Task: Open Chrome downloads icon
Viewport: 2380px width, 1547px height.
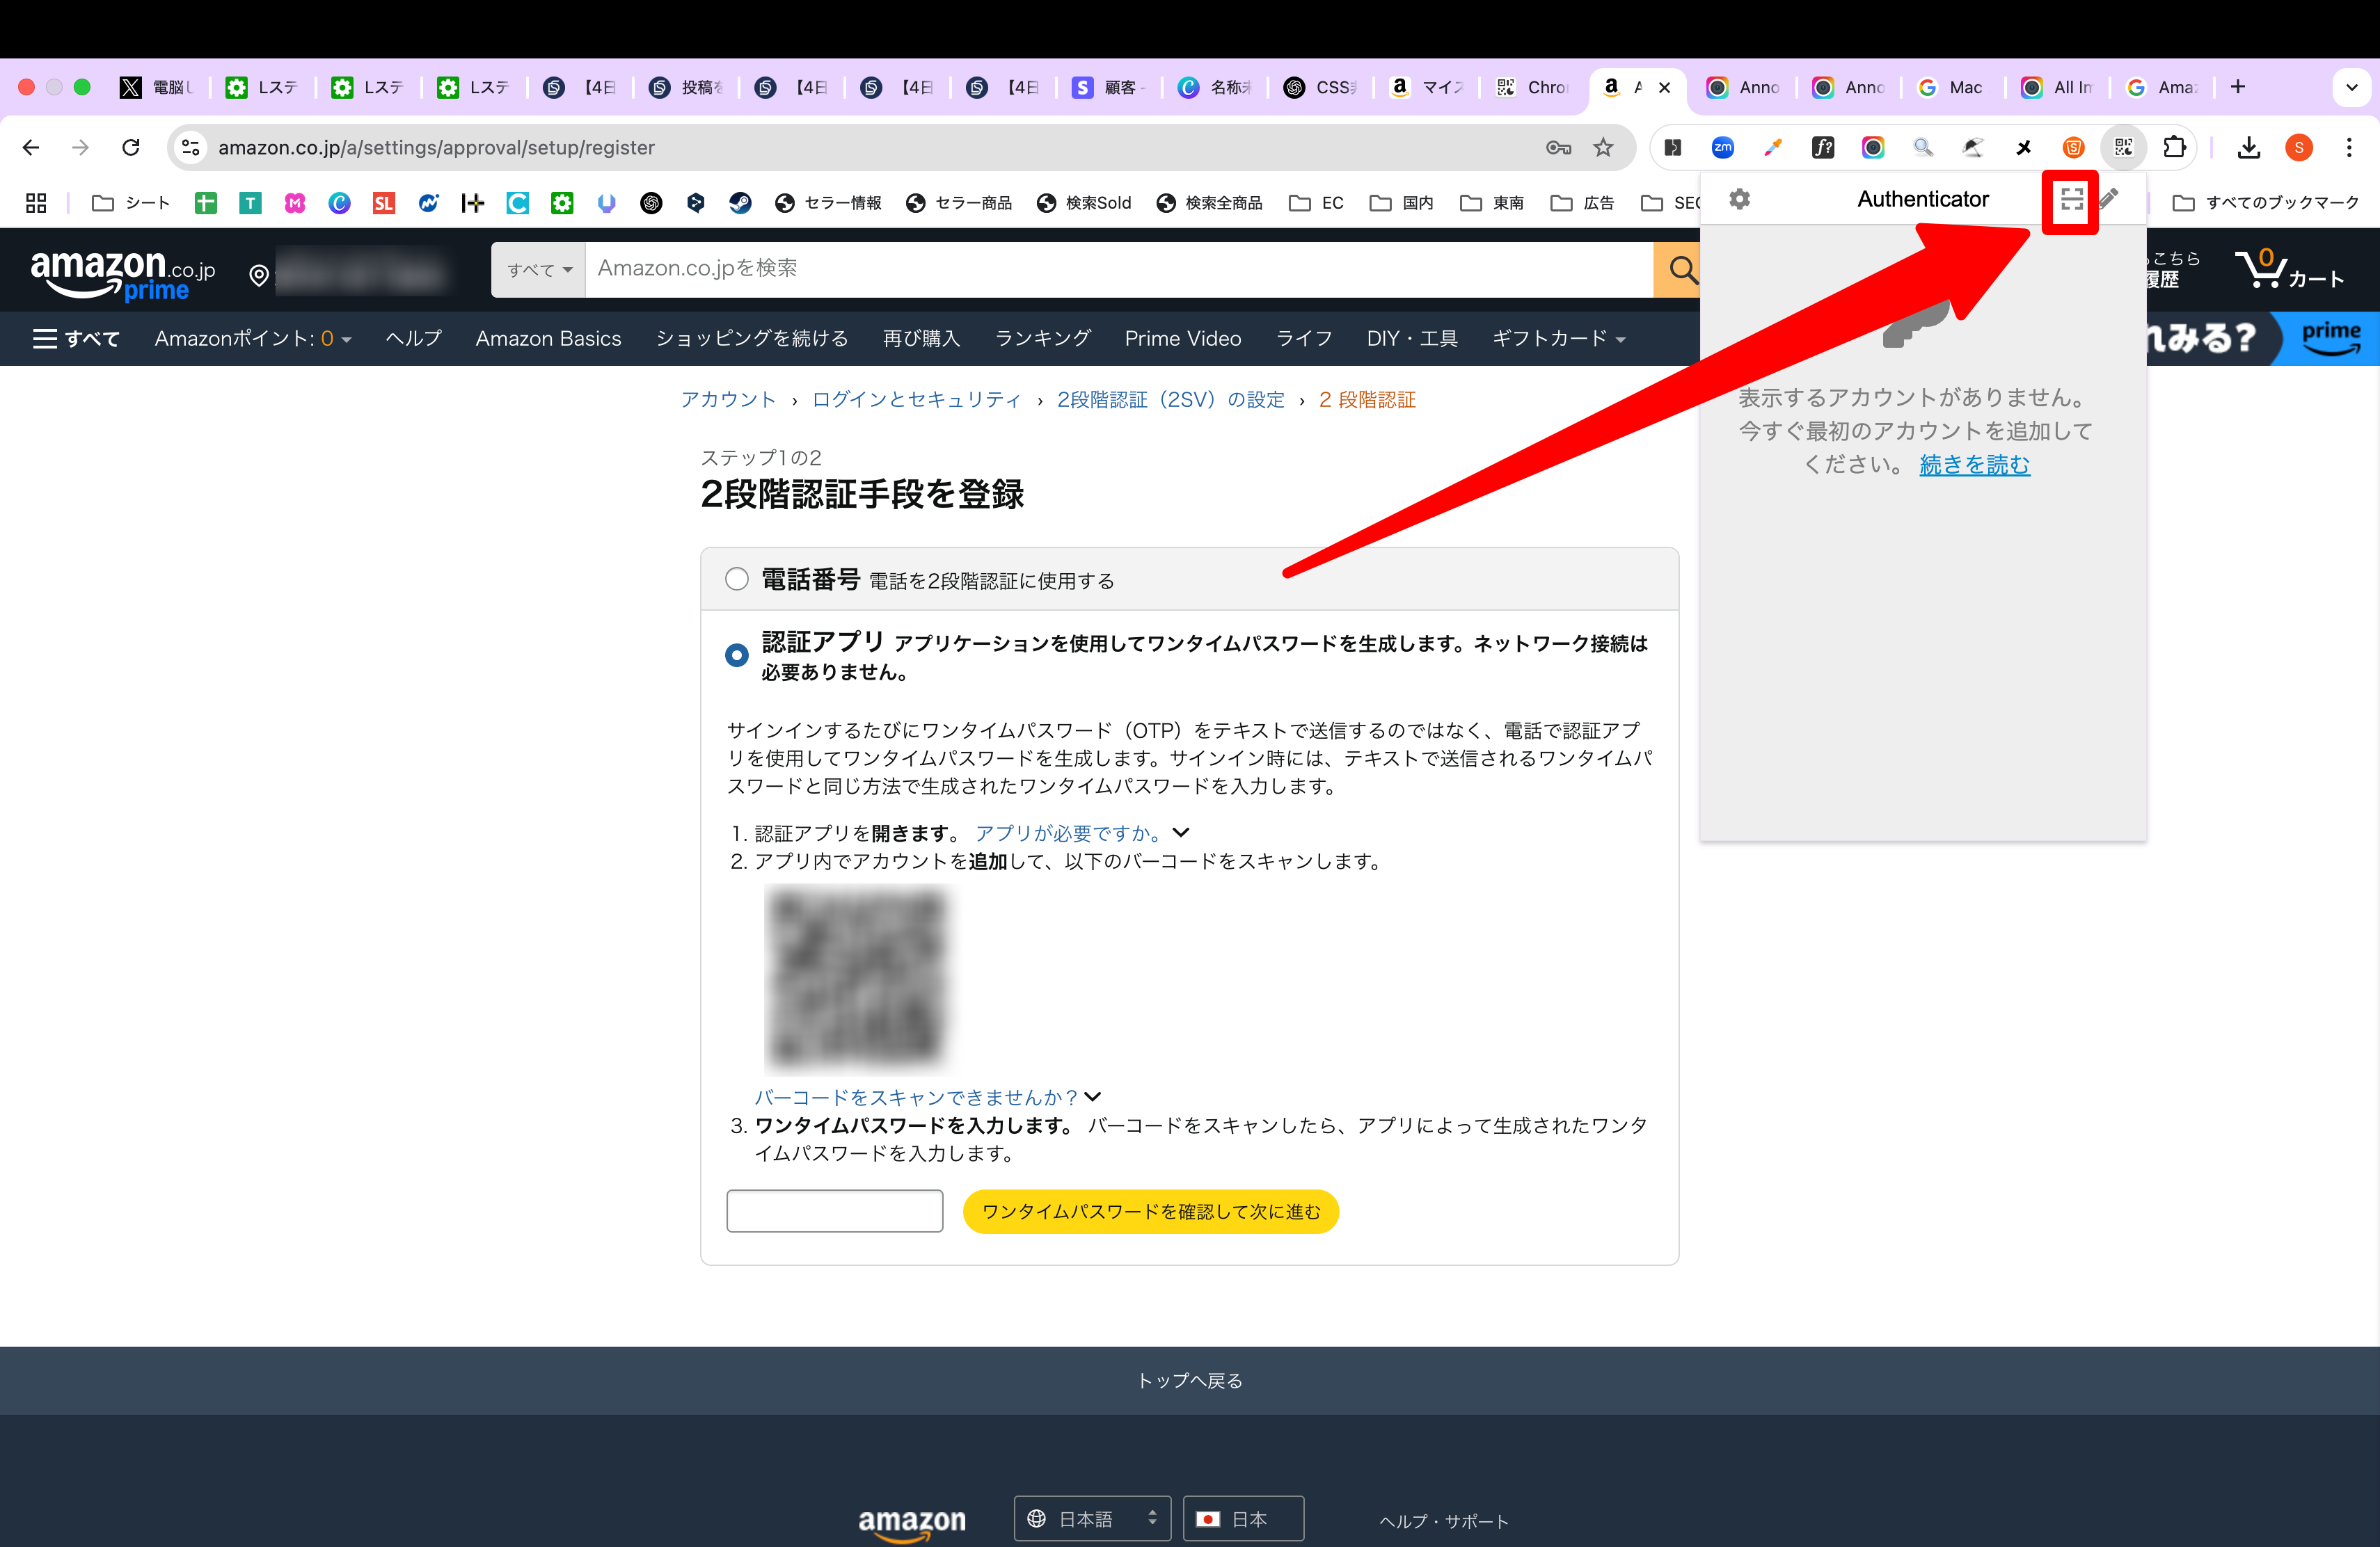Action: [x=2249, y=148]
